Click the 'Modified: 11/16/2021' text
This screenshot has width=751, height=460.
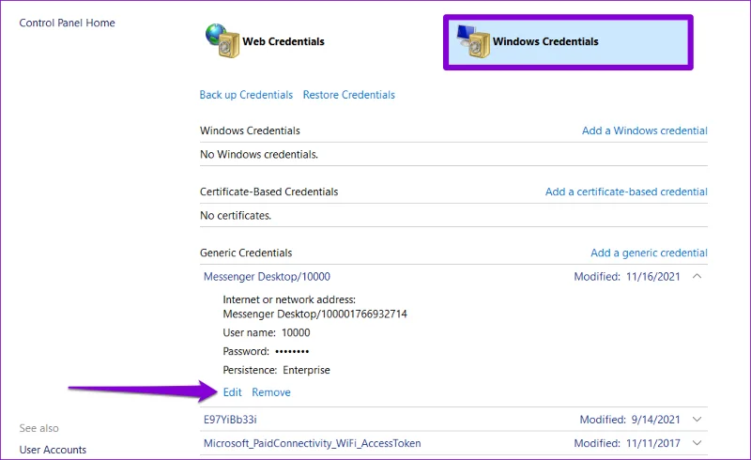[627, 277]
